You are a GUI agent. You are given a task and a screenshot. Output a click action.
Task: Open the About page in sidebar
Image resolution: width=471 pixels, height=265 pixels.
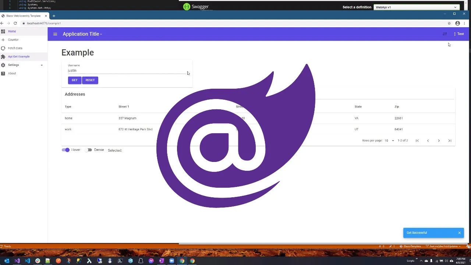(x=24, y=73)
